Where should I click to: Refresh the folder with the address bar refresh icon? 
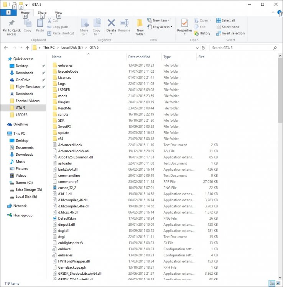click(203, 48)
